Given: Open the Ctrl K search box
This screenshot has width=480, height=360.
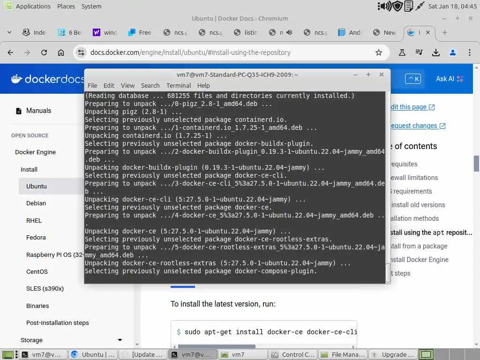Looking at the screenshot, I should [413, 79].
